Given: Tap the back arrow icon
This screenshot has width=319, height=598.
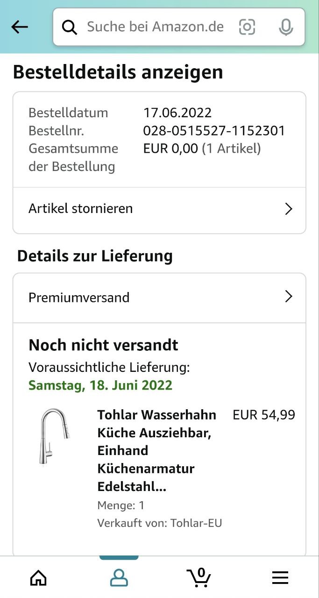Looking at the screenshot, I should 20,27.
